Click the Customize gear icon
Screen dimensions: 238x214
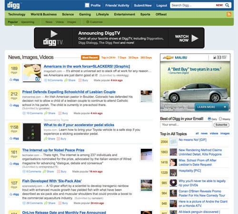(x=88, y=22)
